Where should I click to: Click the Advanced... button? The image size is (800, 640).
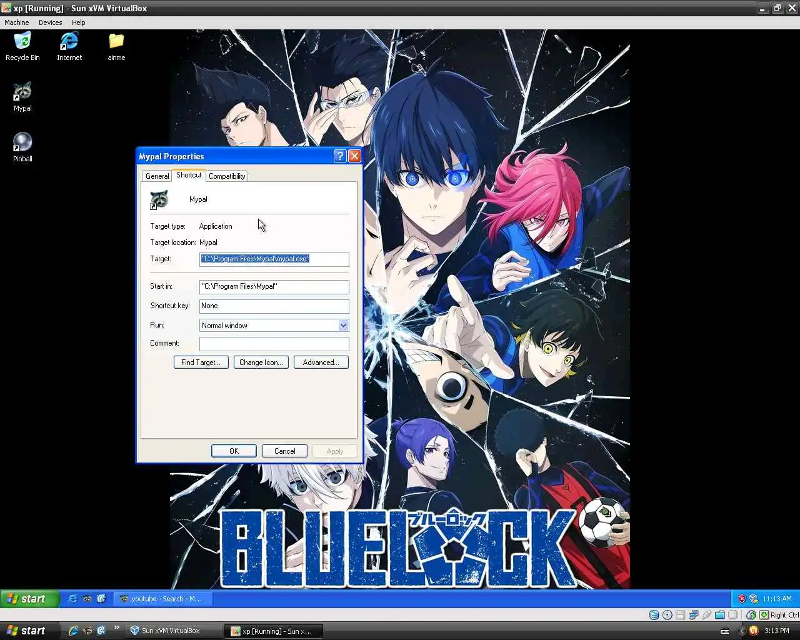[321, 362]
